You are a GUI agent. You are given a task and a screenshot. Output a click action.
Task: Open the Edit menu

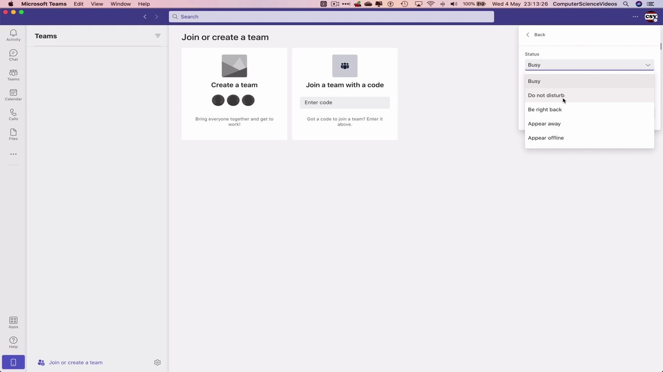tap(78, 4)
